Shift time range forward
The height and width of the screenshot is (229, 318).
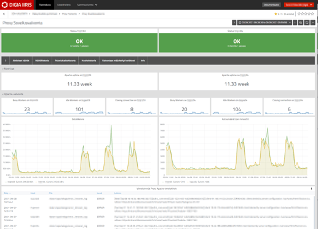[x=295, y=23]
